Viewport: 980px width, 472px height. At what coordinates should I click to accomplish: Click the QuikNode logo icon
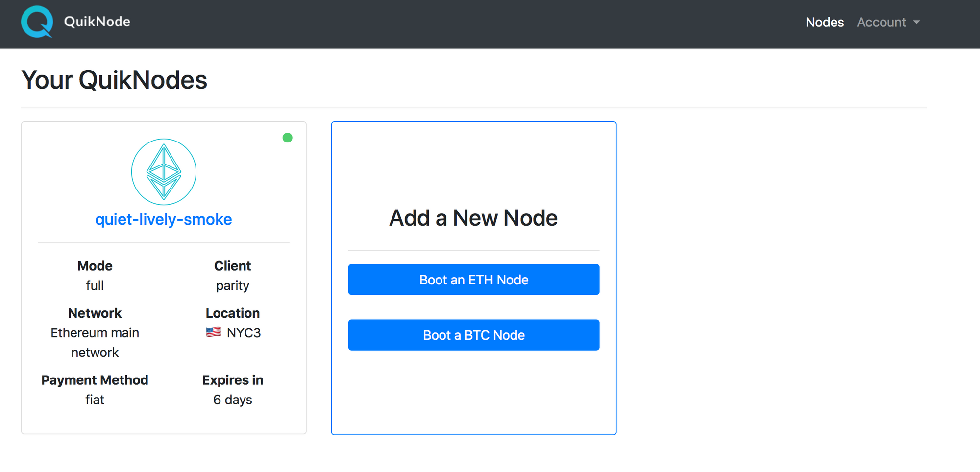coord(37,22)
